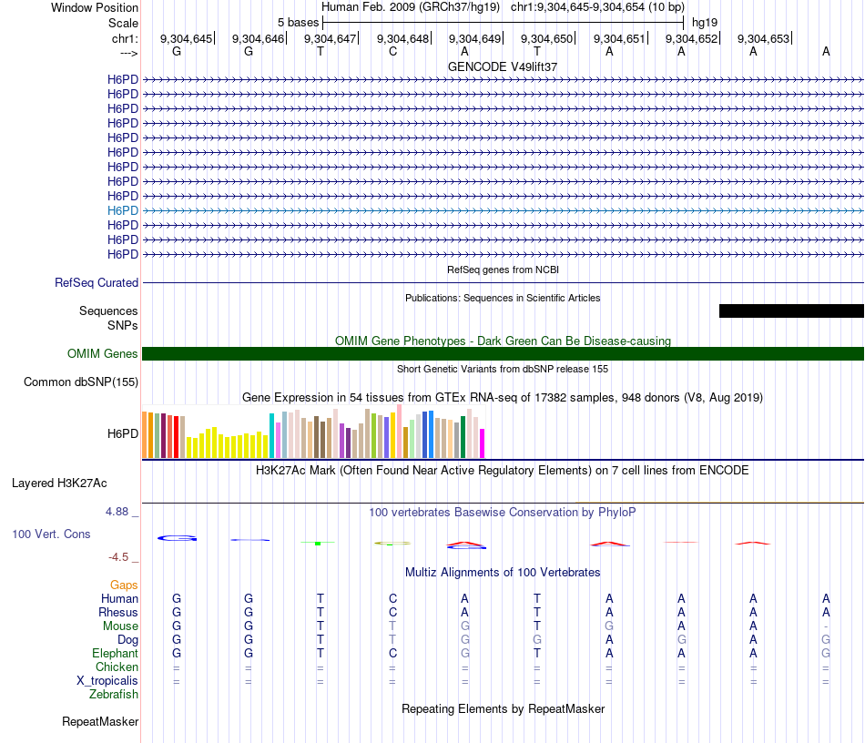This screenshot has width=865, height=743.
Task: Click Human Feb. 2009 (GRCh37/hg19) header text
Action: 411,7
